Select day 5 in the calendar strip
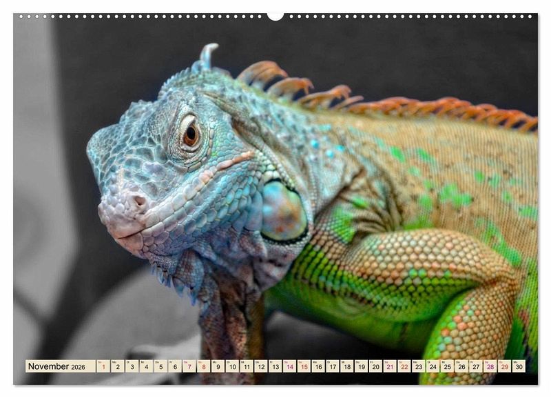 coord(160,366)
